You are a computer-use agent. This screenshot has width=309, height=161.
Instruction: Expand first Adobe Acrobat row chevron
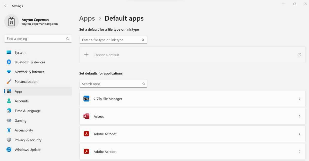[299, 134]
